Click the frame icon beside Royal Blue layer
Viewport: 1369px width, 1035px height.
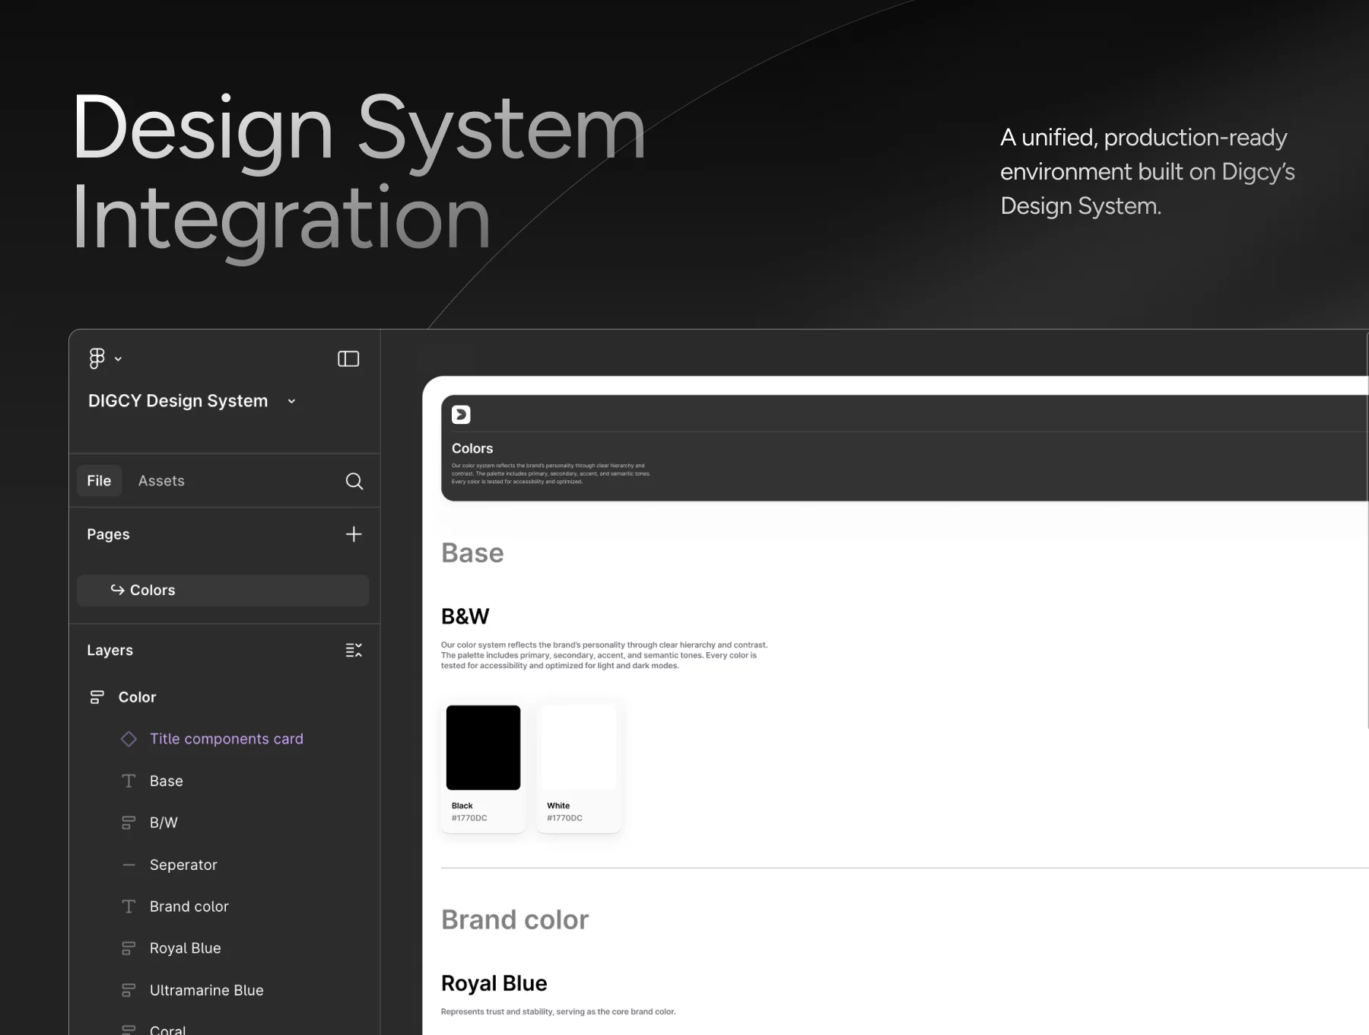click(x=129, y=948)
